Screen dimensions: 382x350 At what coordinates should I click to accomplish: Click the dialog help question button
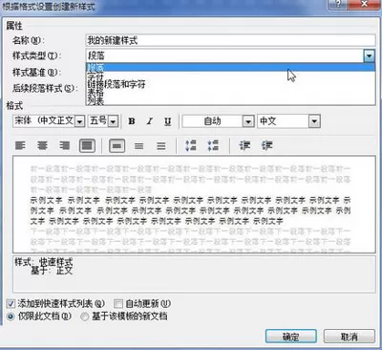point(338,4)
